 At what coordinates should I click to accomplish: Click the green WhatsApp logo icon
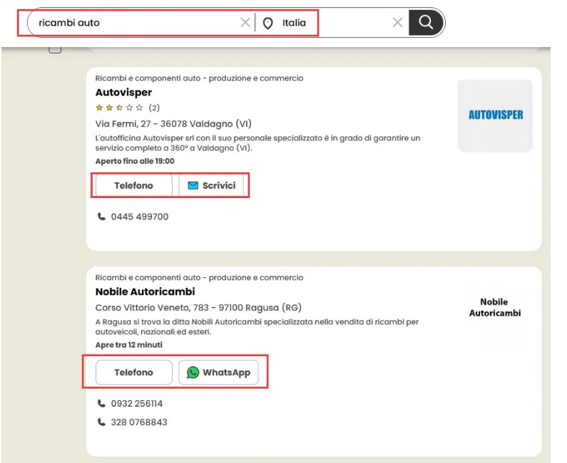pyautogui.click(x=193, y=373)
